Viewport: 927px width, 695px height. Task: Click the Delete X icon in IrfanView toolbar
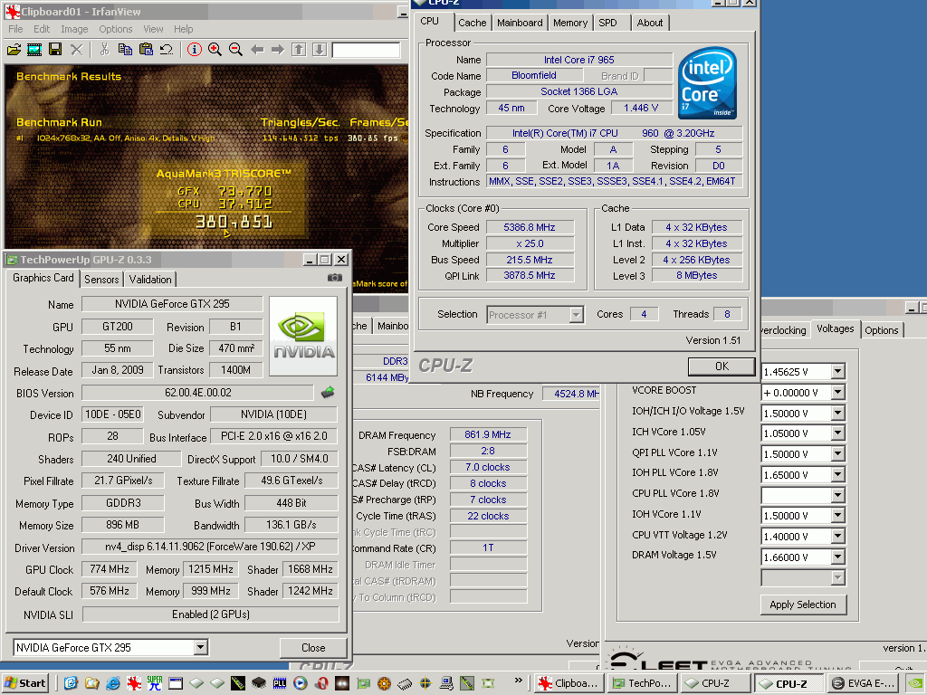[x=76, y=50]
